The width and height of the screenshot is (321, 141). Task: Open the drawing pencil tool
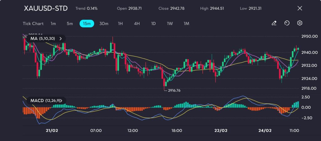click(x=274, y=23)
